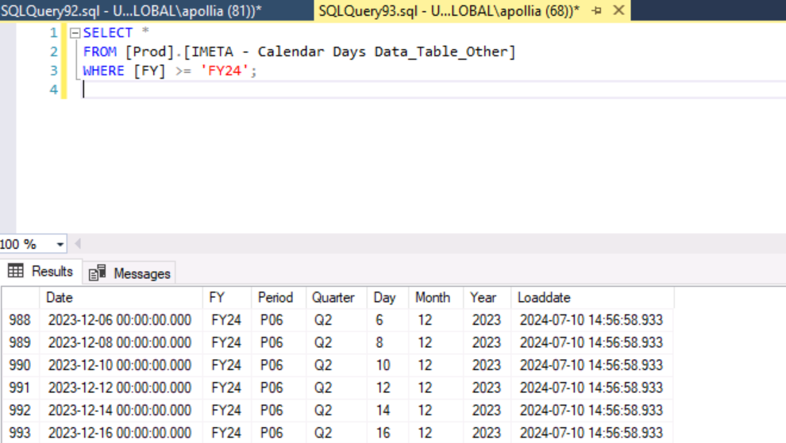Collapse the SELECT statement block
786x443 pixels.
75,33
